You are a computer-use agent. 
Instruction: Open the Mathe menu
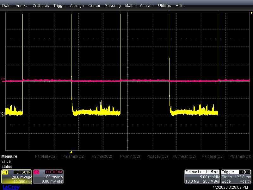[x=130, y=6]
